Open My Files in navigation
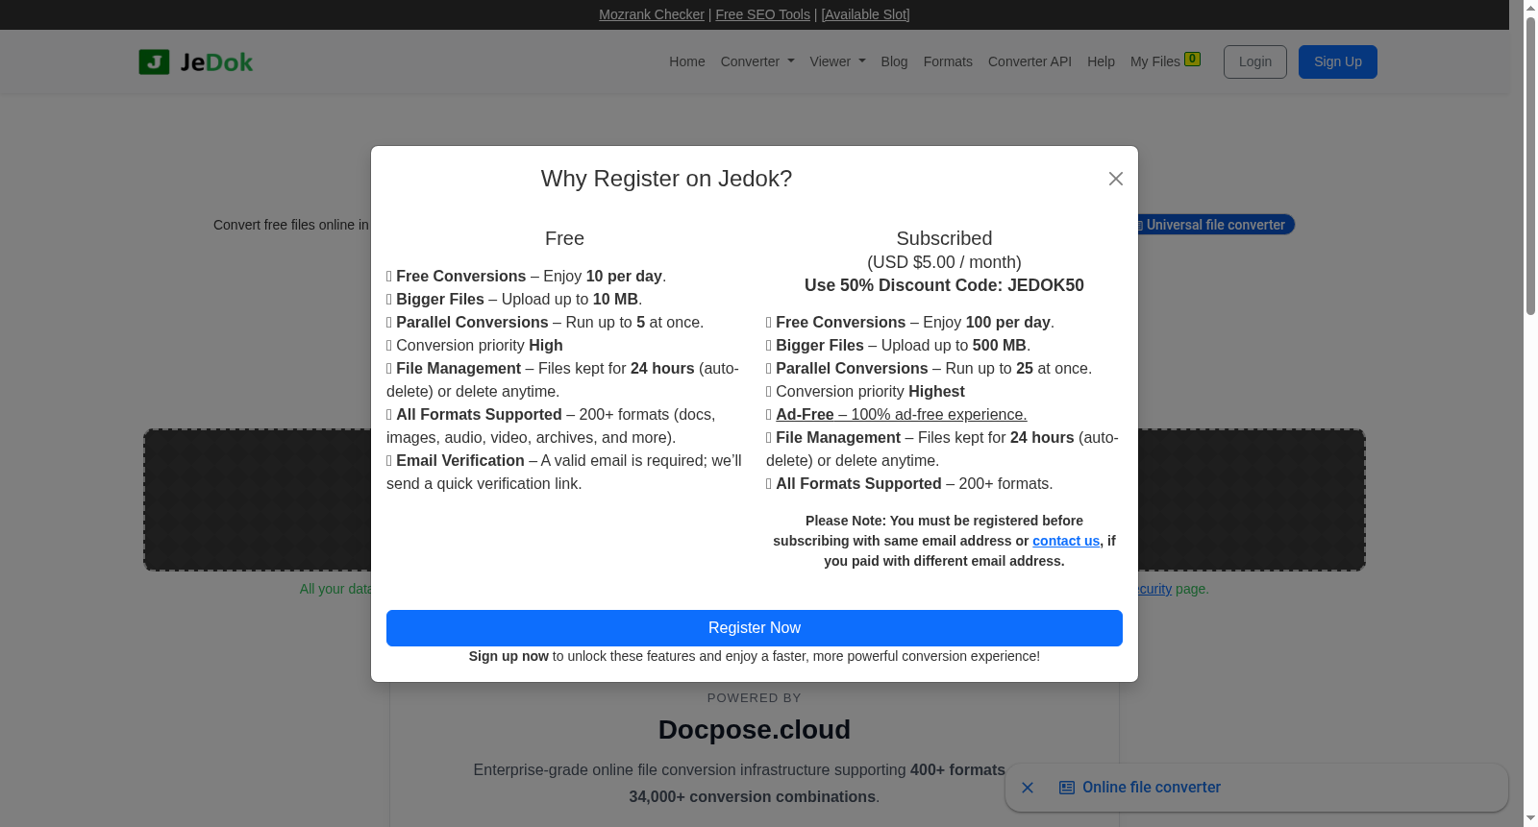1538x827 pixels. pyautogui.click(x=1165, y=61)
